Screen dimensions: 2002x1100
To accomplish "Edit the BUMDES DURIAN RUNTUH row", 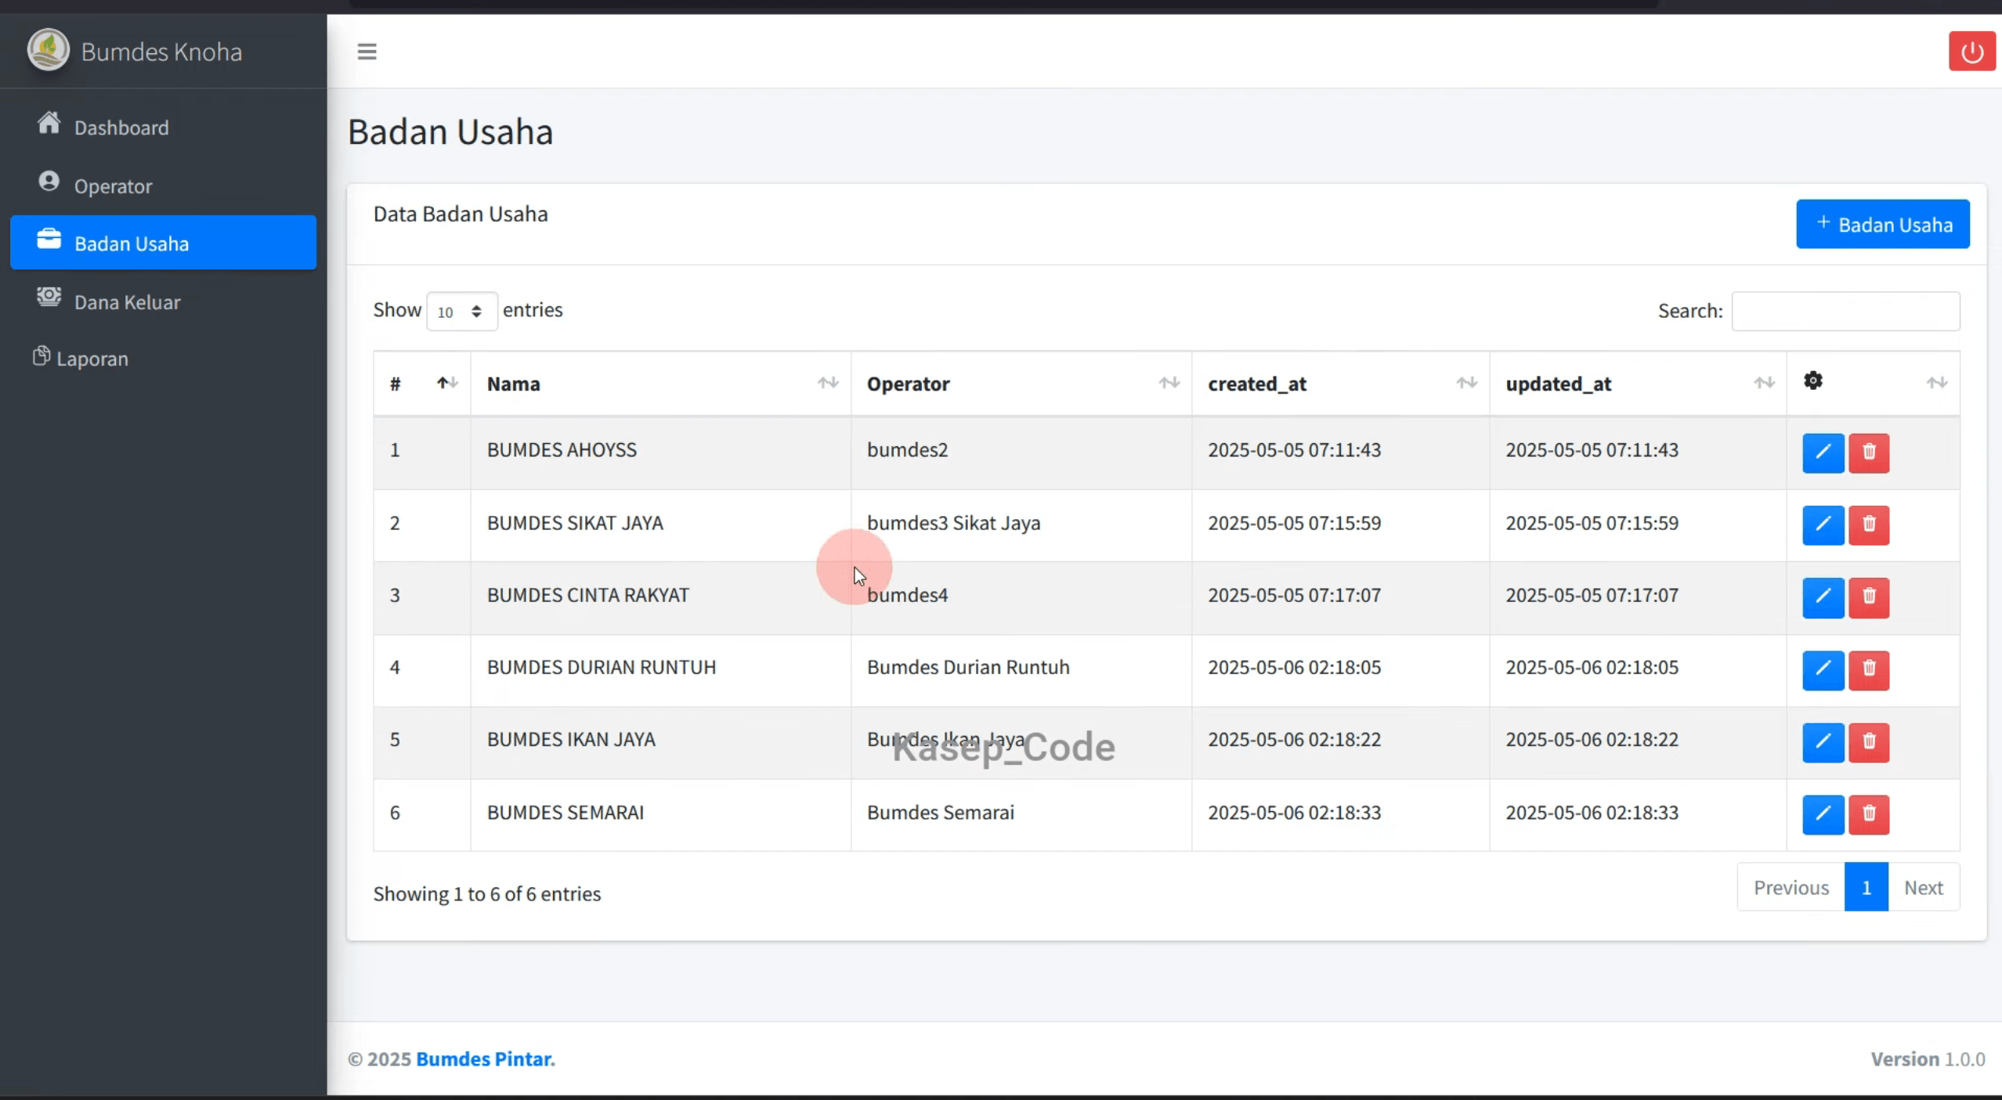I will pyautogui.click(x=1823, y=669).
